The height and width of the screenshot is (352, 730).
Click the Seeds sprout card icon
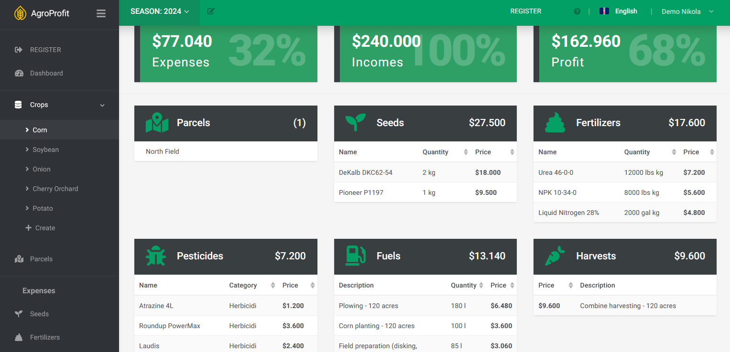(x=356, y=123)
